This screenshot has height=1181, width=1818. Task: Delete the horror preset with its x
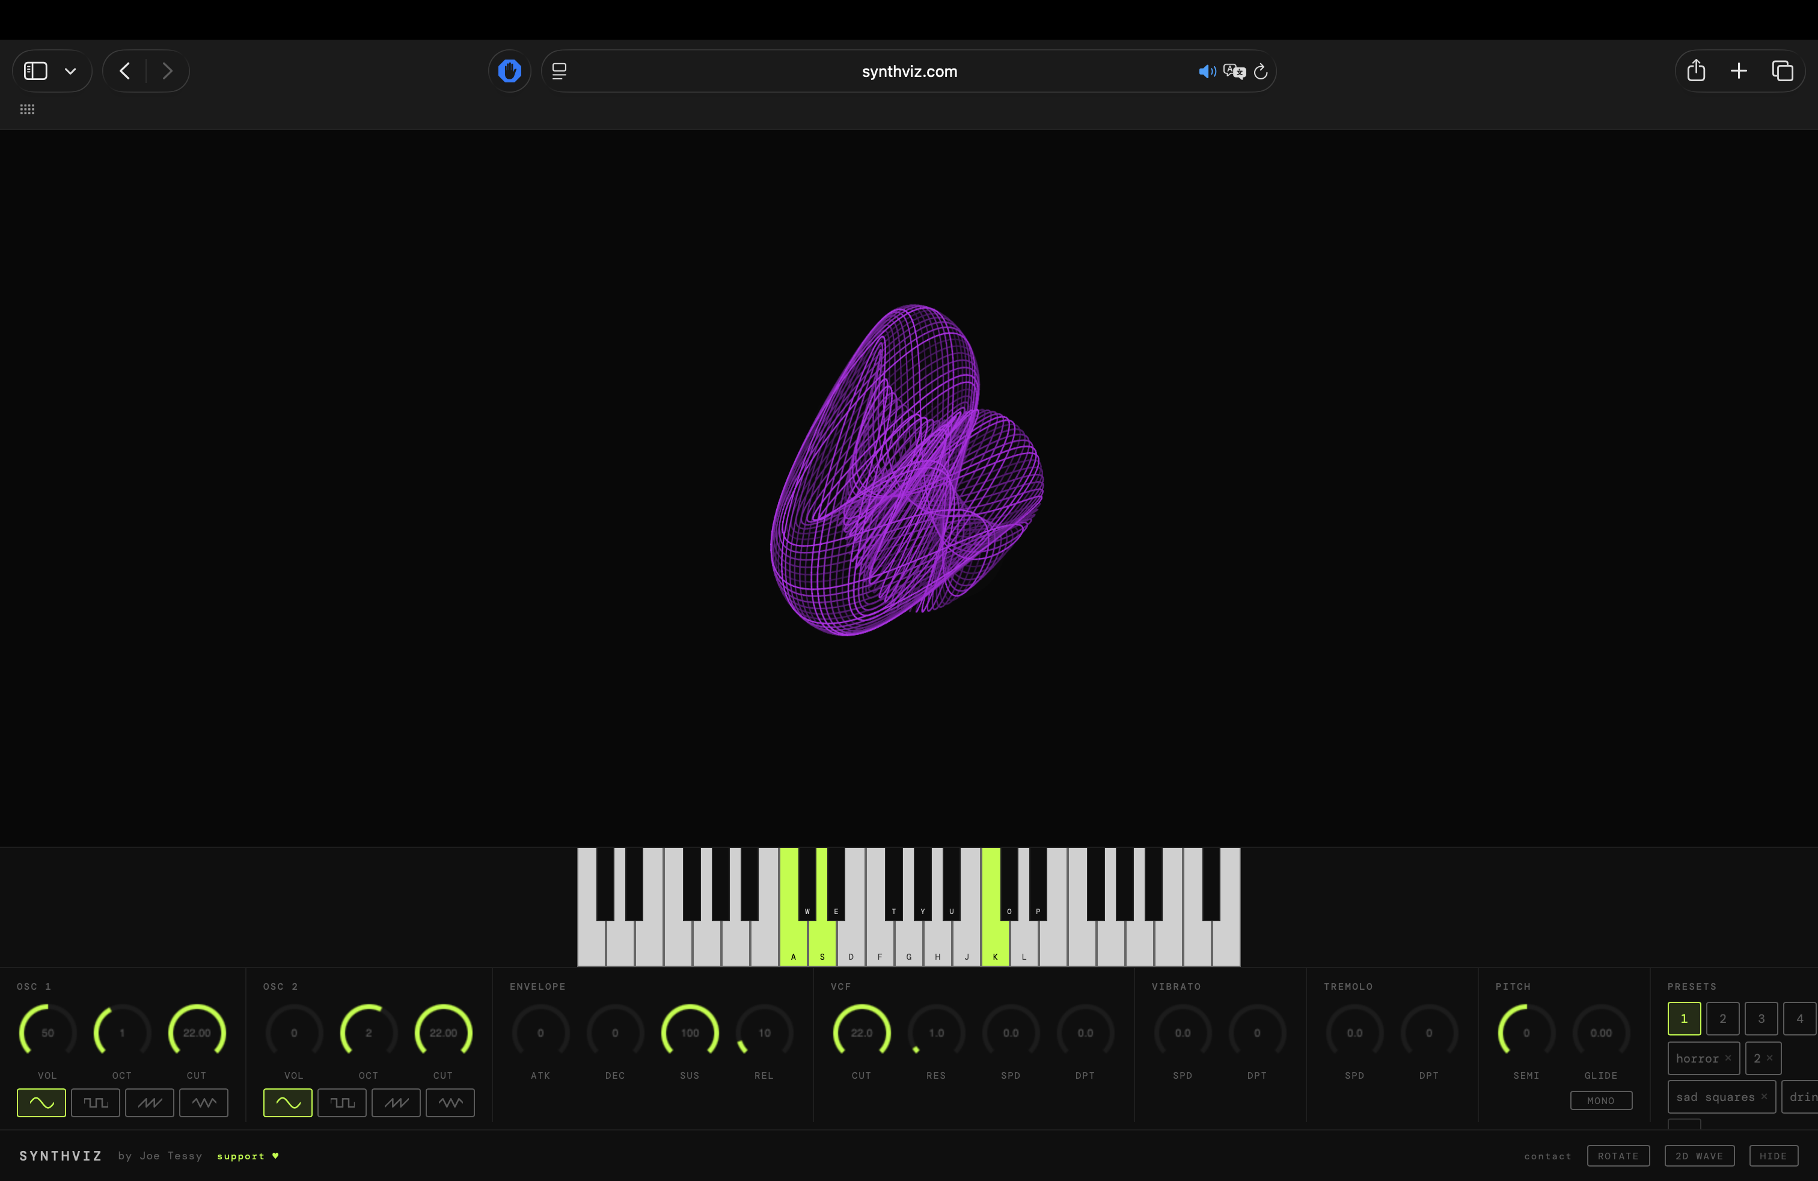[x=1728, y=1058]
